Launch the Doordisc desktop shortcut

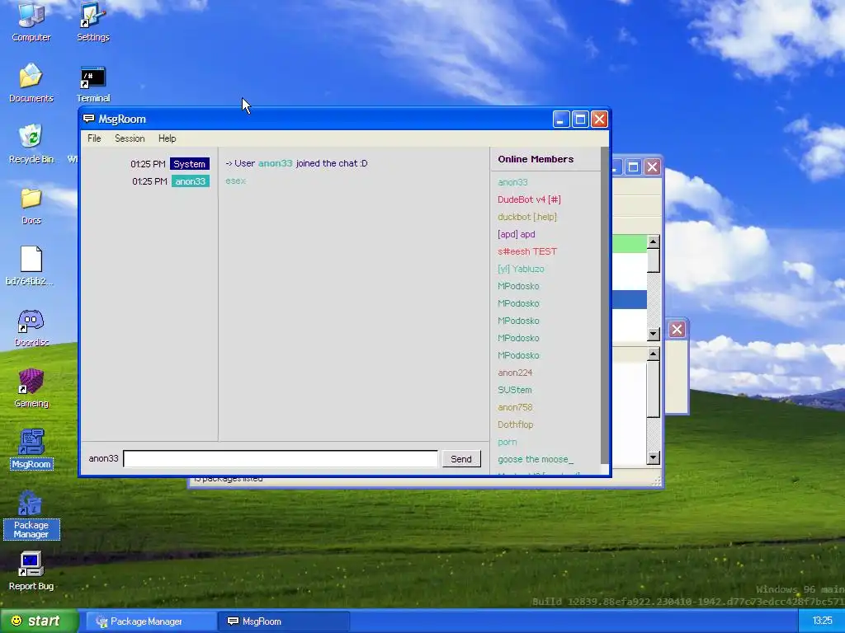coord(31,327)
